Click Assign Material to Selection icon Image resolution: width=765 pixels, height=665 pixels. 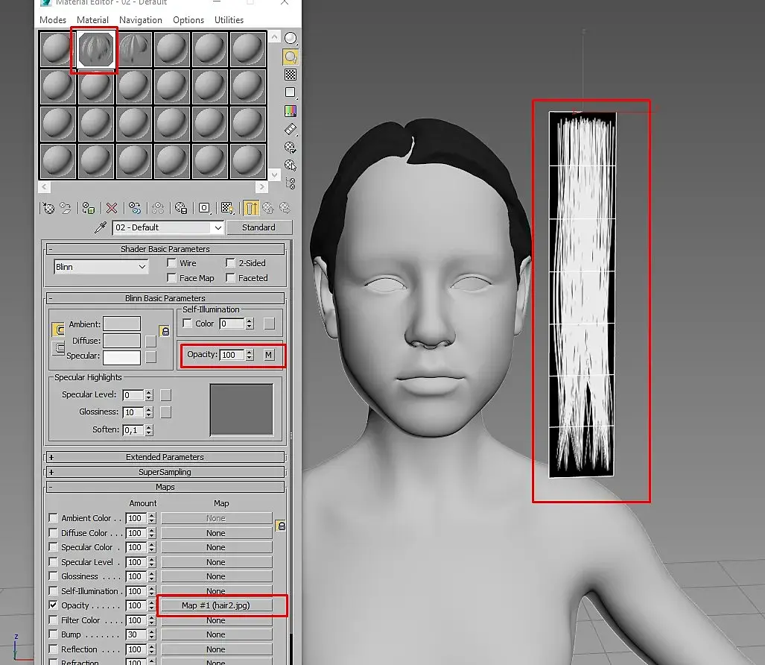point(89,209)
